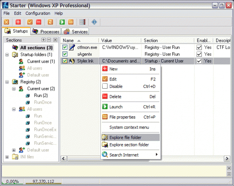Screen dimensions: 234x186
Task: Close the Sections panel
Action: point(55,40)
